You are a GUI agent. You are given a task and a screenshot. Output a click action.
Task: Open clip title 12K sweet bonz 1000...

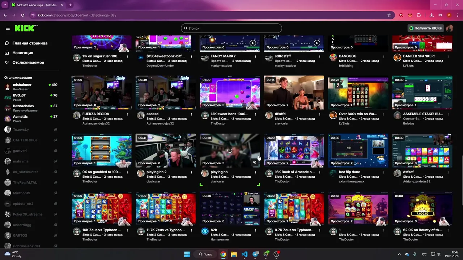tap(230, 114)
